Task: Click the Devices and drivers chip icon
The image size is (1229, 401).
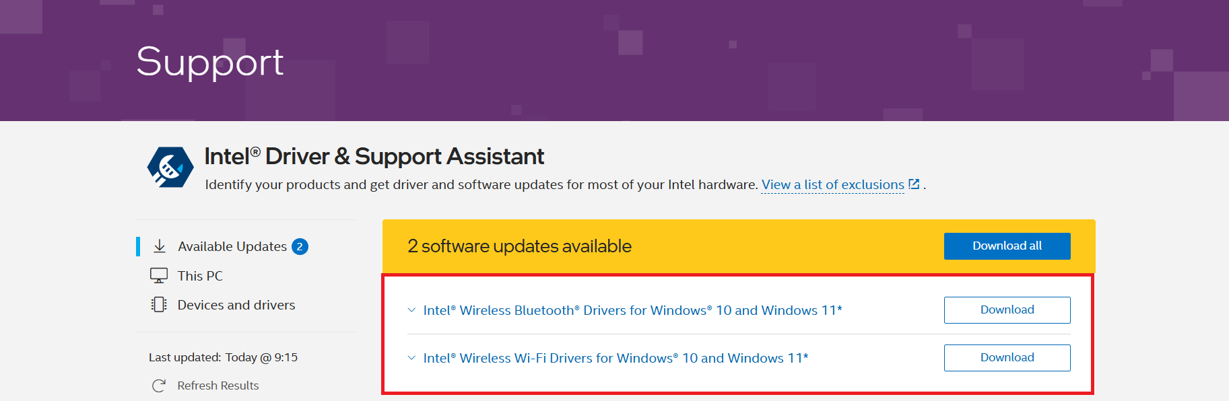Action: pyautogui.click(x=159, y=305)
